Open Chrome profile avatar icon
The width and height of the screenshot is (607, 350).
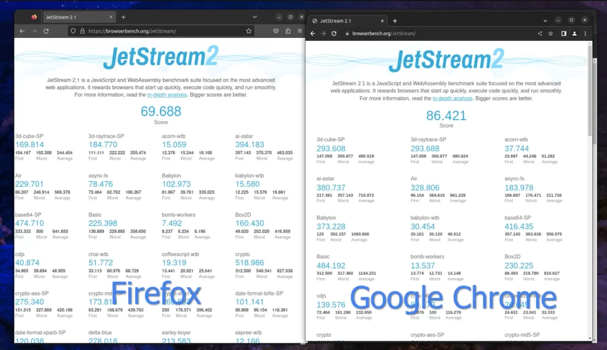pos(574,34)
